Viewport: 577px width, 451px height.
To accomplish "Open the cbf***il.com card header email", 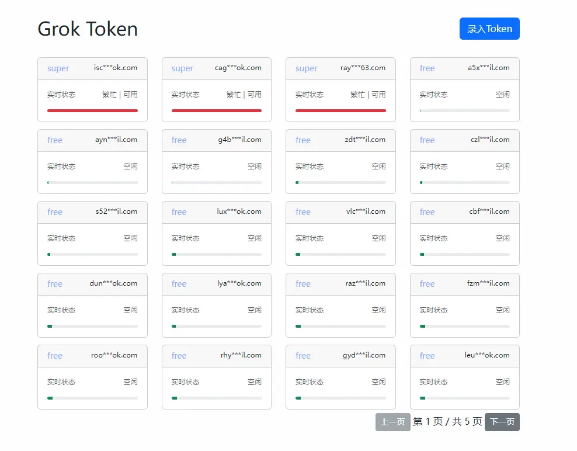I will [489, 211].
